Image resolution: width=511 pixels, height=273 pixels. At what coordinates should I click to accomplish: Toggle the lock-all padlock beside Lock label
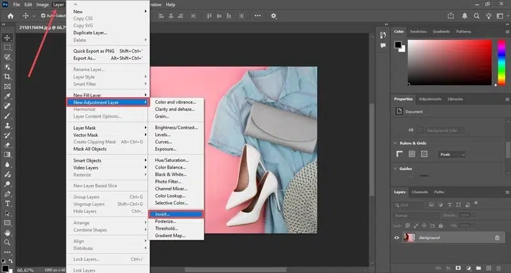441,226
